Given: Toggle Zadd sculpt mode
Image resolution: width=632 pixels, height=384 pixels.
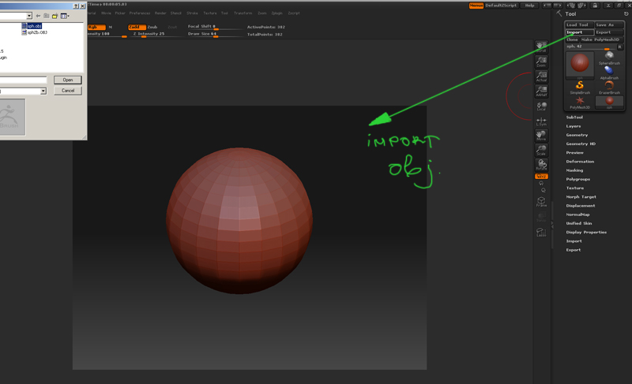Looking at the screenshot, I should pos(135,27).
